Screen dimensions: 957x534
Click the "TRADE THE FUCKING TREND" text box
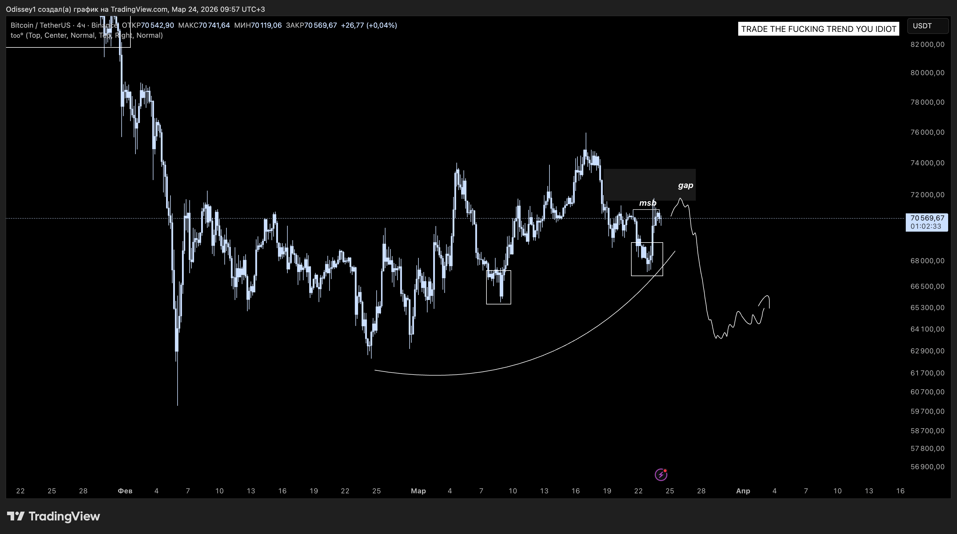click(818, 29)
